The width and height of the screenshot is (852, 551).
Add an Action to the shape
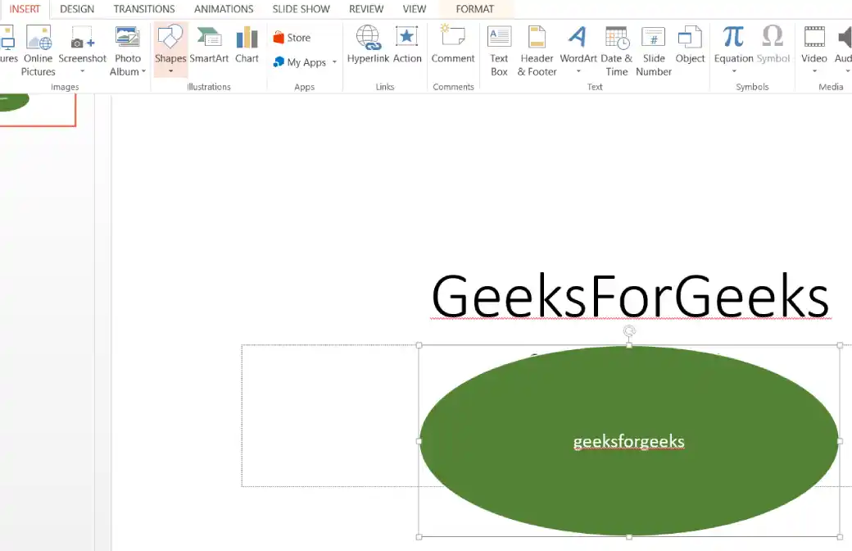pyautogui.click(x=407, y=44)
